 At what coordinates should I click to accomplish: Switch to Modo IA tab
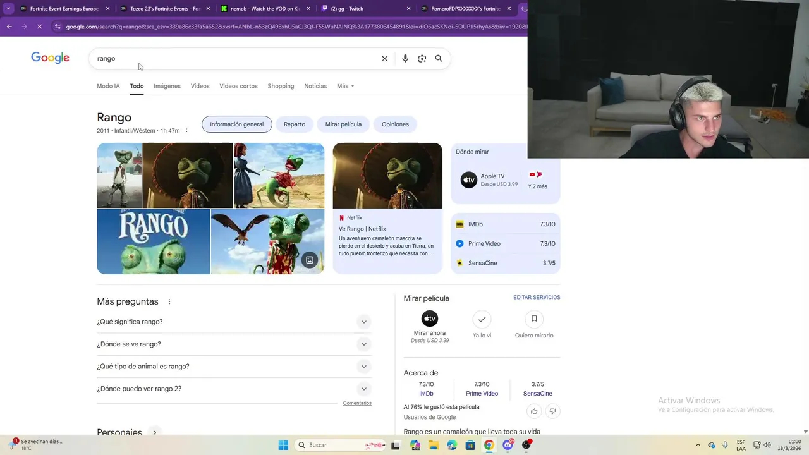tap(108, 86)
